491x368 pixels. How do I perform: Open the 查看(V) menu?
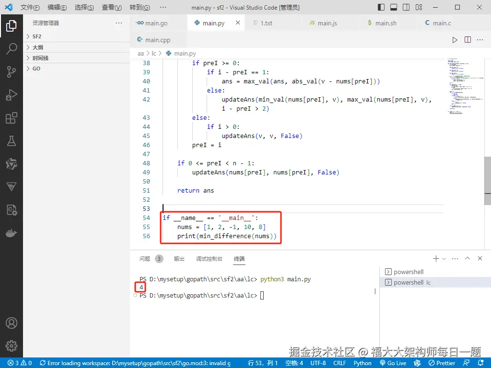(x=112, y=7)
